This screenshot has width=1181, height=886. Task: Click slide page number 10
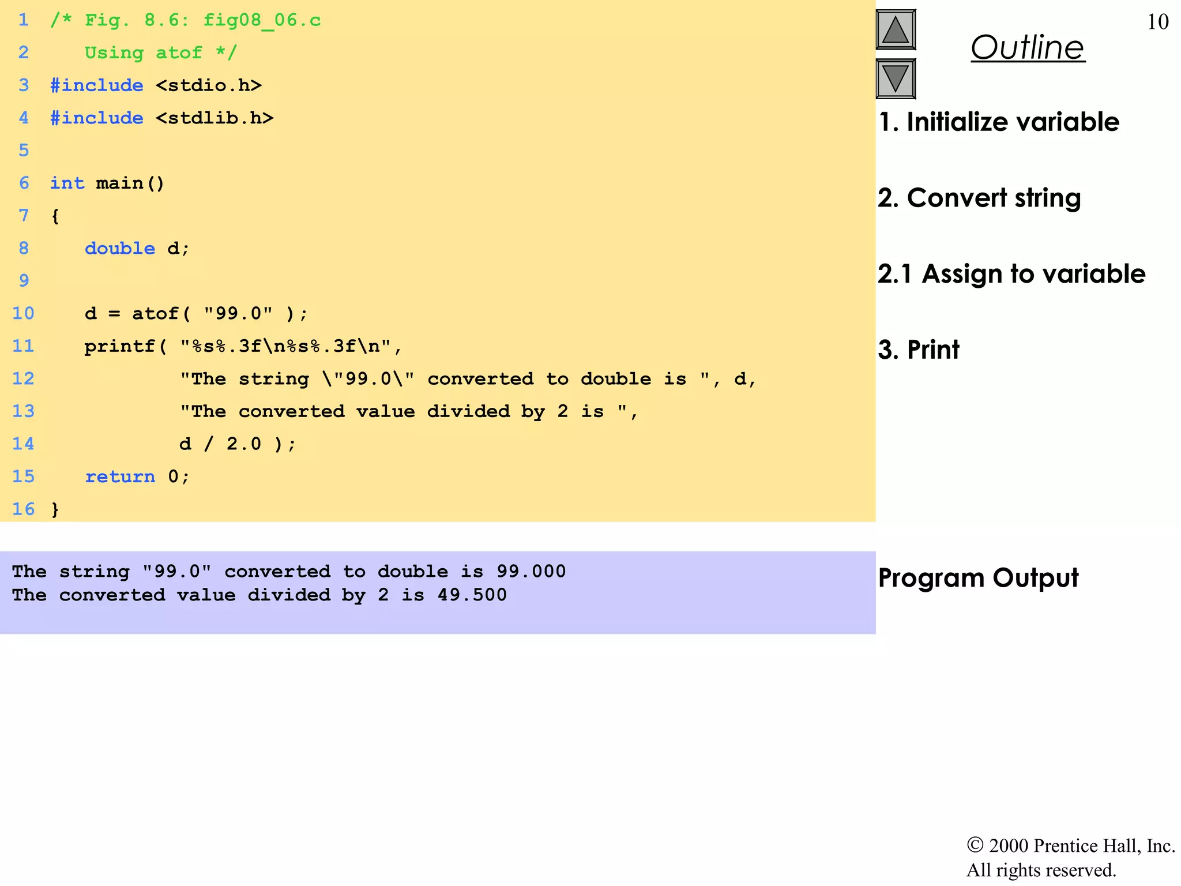[x=1158, y=22]
